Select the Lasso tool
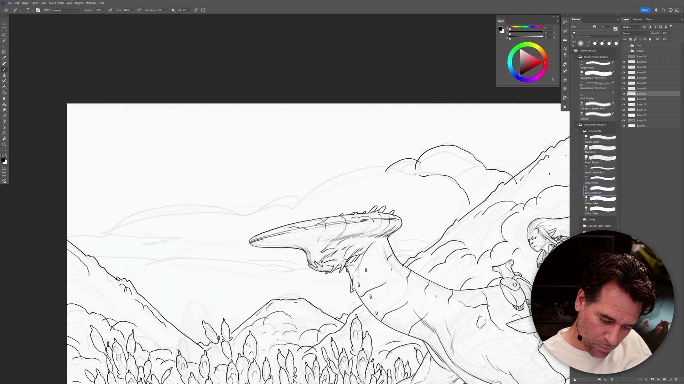The image size is (684, 384). point(4,34)
